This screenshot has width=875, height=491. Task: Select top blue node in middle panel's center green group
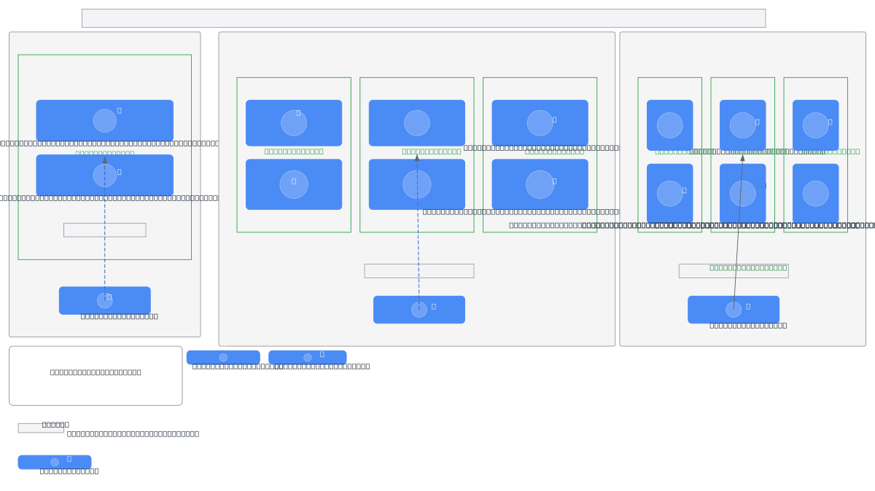(x=417, y=123)
